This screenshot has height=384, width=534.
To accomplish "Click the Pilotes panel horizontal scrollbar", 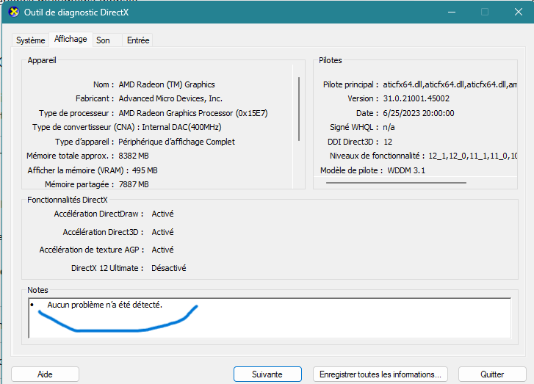I will pyautogui.click(x=396, y=182).
